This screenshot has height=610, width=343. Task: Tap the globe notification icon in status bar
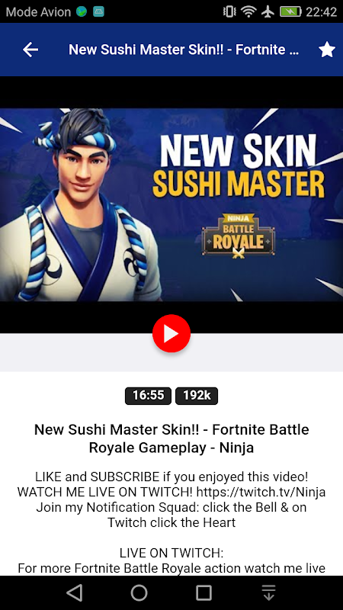tap(82, 11)
